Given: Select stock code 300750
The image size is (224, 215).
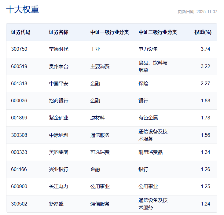Looking at the screenshot, I should 19,49.
